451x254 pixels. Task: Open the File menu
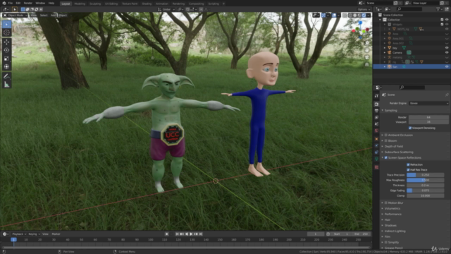[11, 3]
